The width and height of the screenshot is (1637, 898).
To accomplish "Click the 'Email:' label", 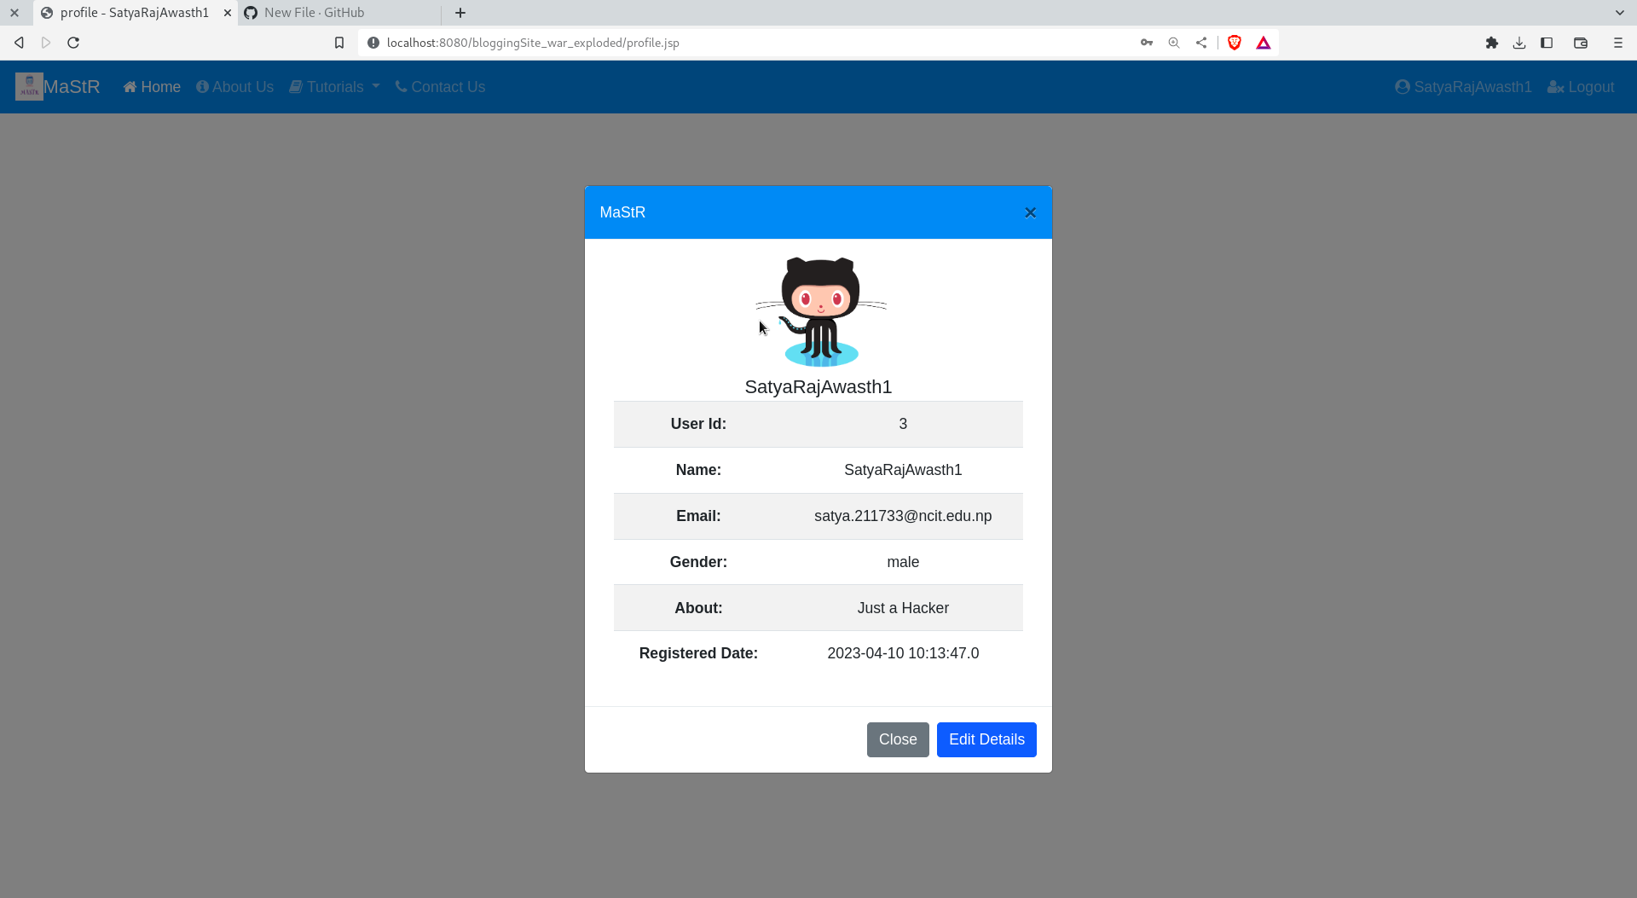I will click(x=698, y=516).
